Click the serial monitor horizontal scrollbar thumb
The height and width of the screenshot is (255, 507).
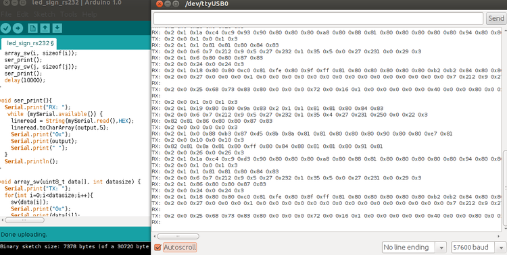[178, 236]
